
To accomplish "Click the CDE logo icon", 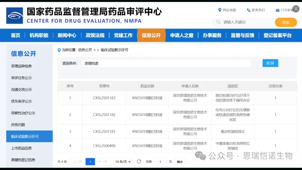I will (15, 16).
